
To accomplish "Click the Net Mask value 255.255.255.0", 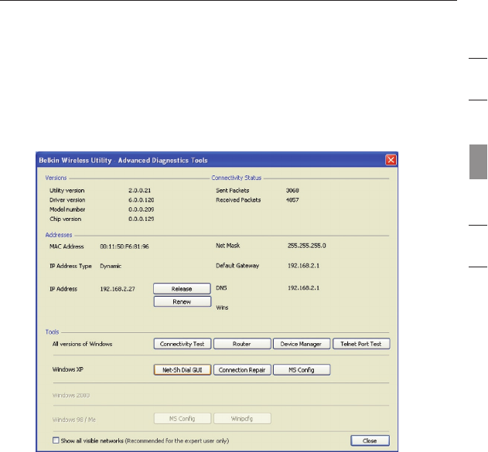I will pos(309,245).
